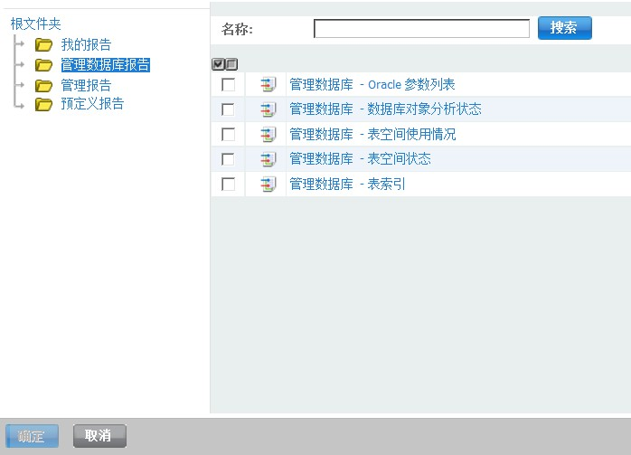Open 管理数据库 - 表索引 report link
The height and width of the screenshot is (455, 631).
347,185
